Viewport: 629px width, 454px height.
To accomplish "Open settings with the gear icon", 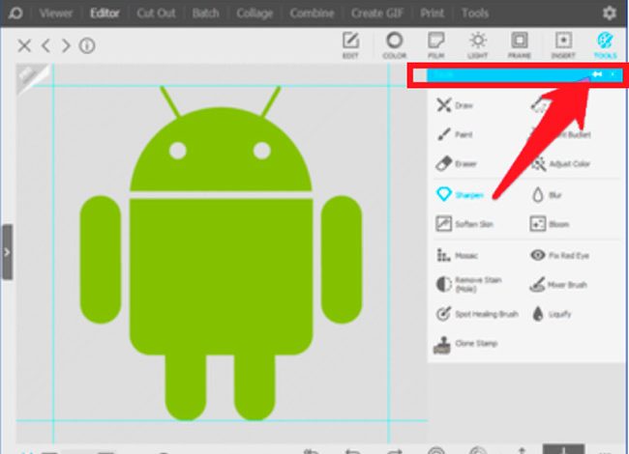I will (610, 14).
